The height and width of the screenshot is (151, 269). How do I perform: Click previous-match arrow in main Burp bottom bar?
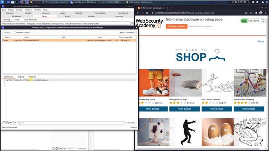(x=61, y=148)
